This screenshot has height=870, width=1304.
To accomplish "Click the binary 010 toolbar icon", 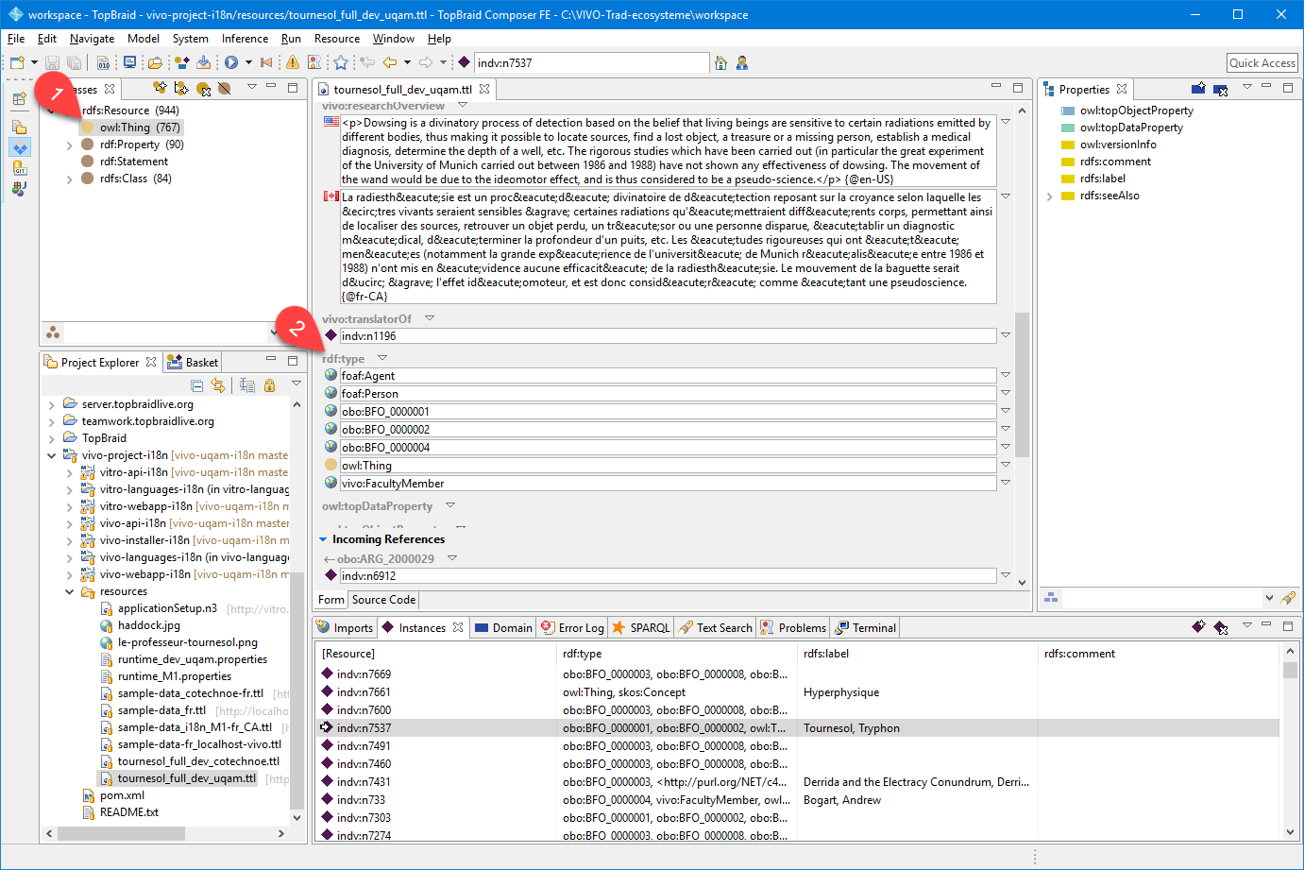I will click(103, 62).
